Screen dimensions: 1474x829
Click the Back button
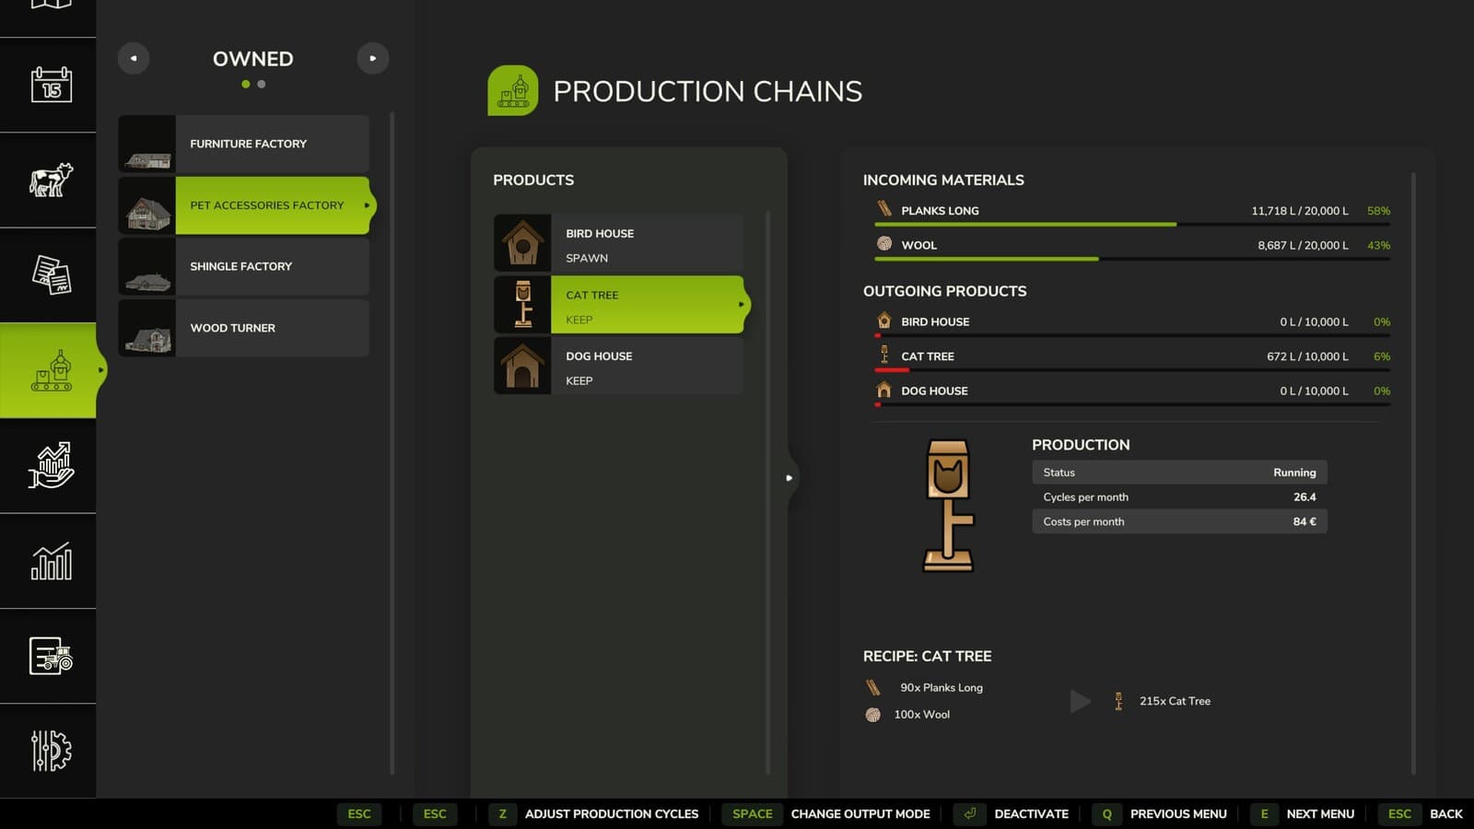[1421, 813]
